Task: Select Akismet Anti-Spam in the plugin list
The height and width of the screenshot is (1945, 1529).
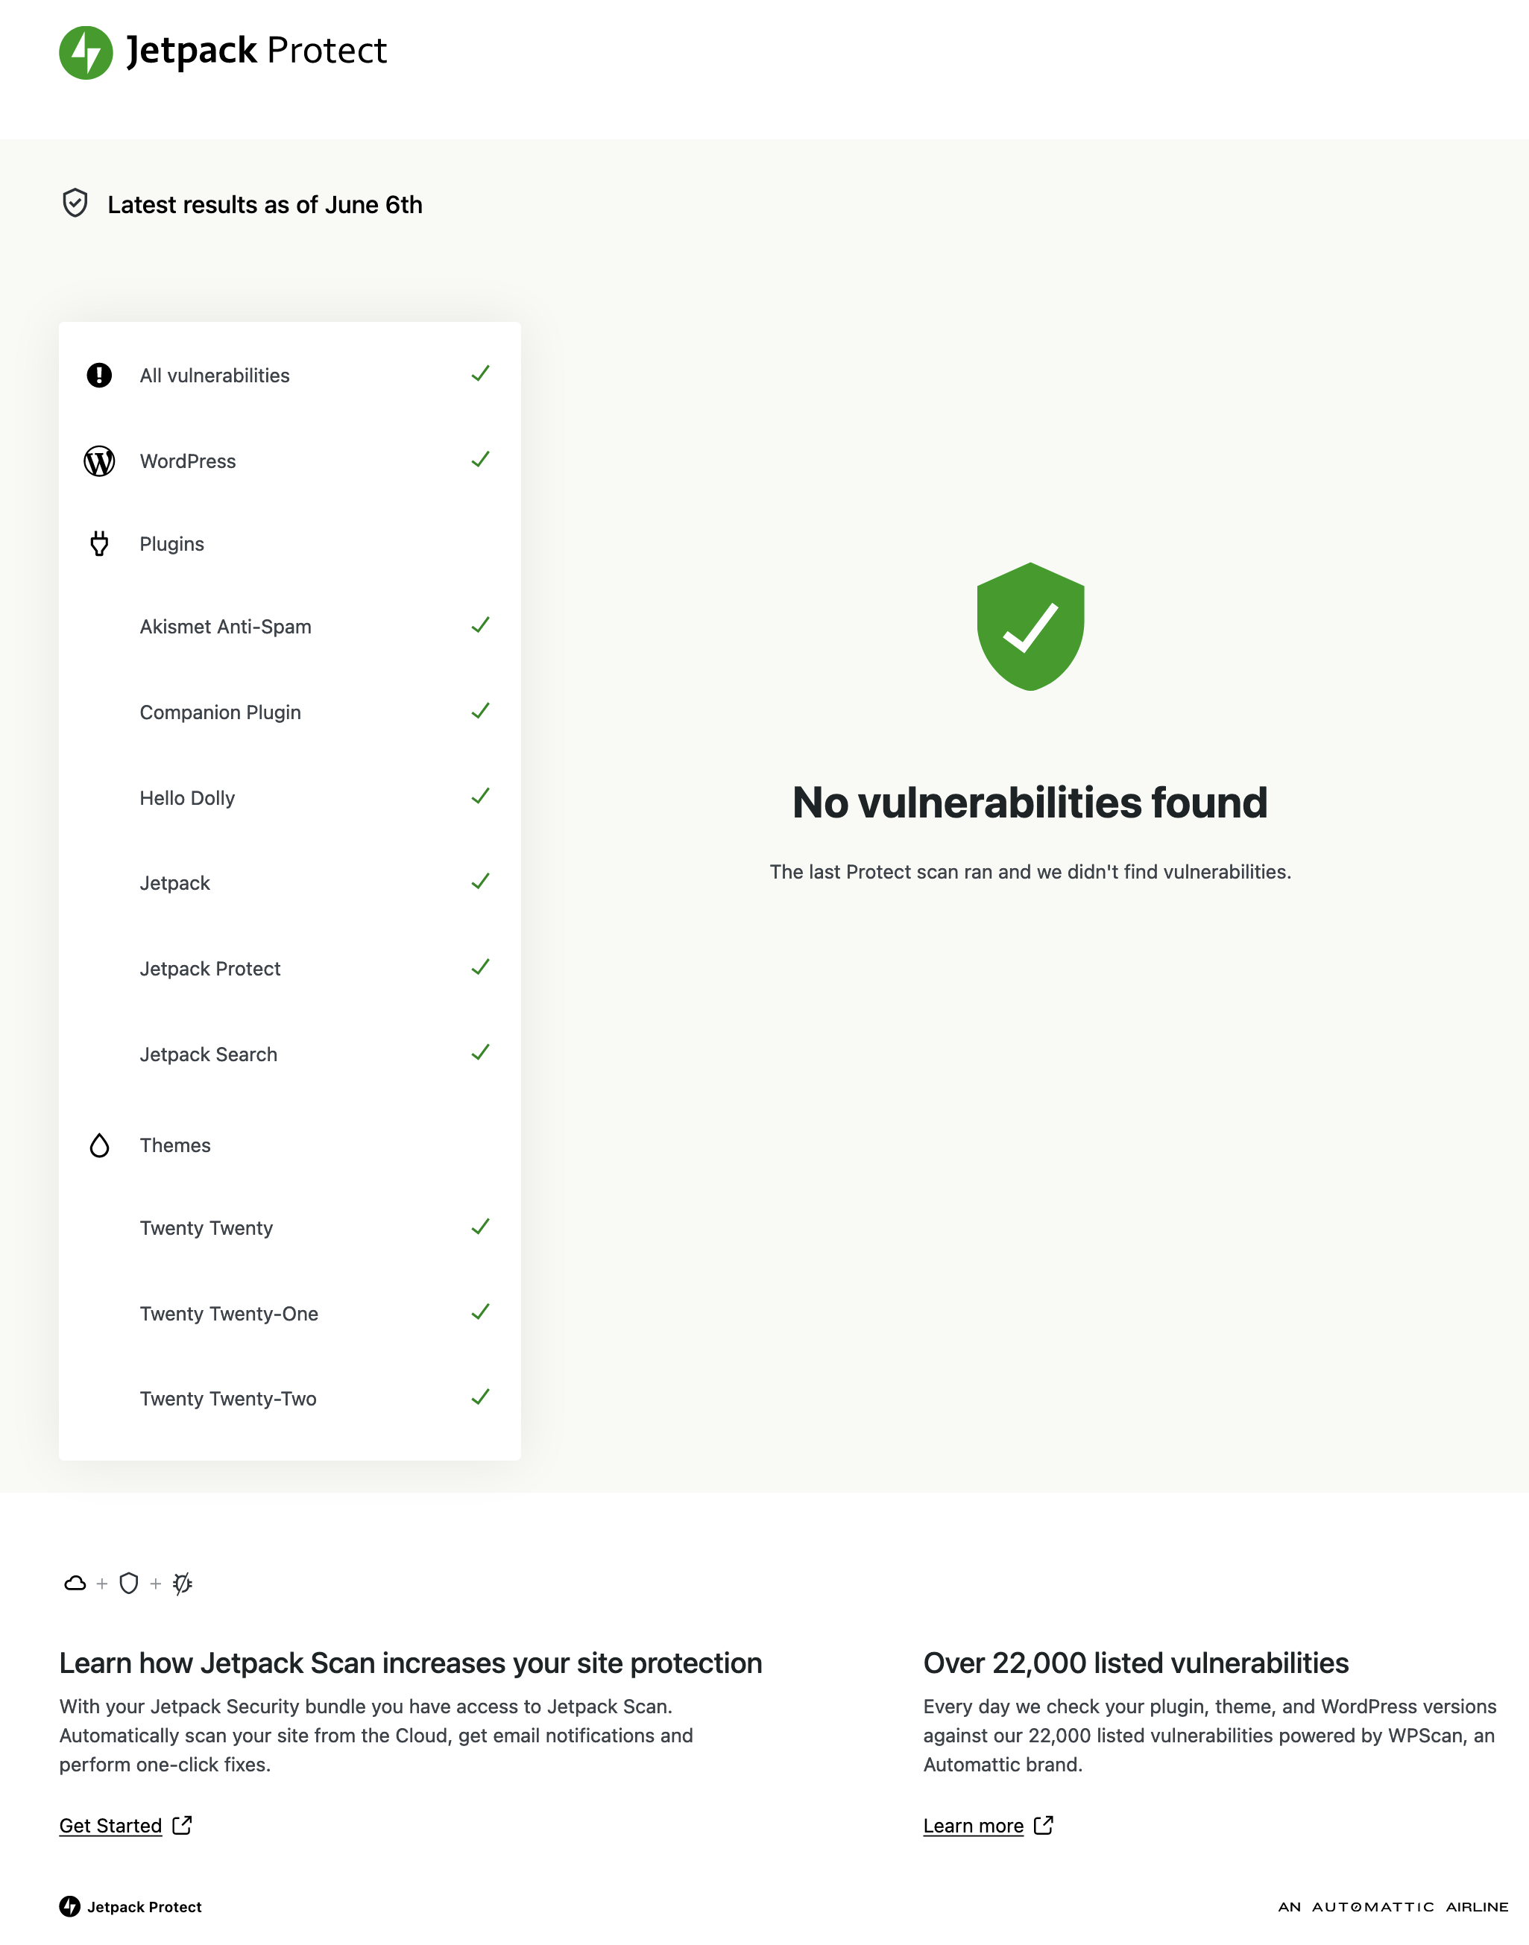Action: [x=226, y=626]
